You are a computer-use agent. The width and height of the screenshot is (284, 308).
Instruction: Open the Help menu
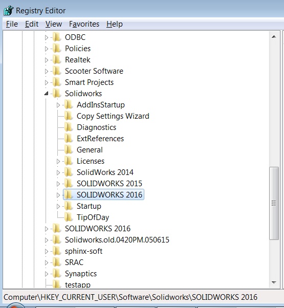115,24
